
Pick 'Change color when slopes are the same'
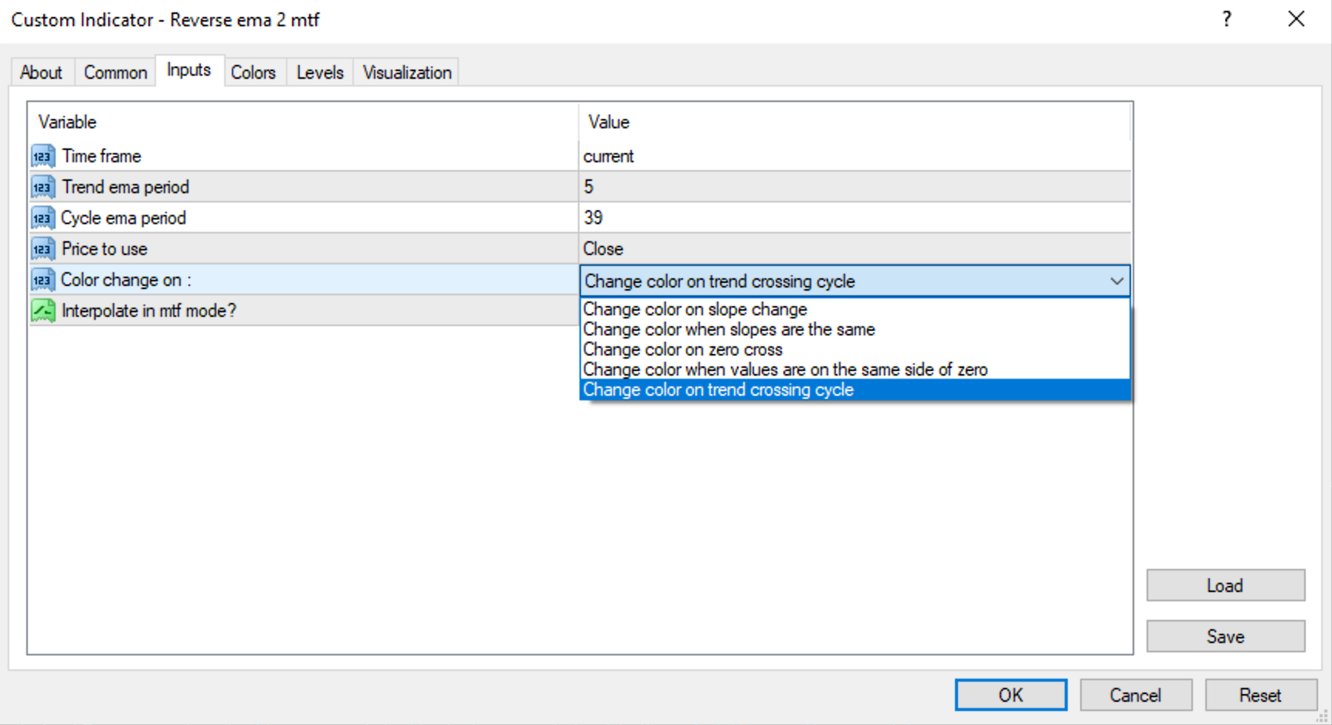pyautogui.click(x=729, y=329)
